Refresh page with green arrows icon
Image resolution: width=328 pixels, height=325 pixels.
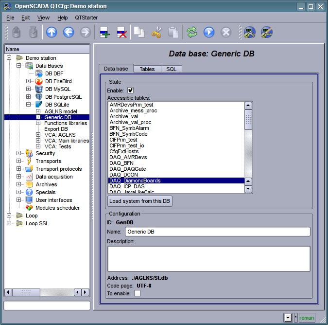tap(192, 33)
